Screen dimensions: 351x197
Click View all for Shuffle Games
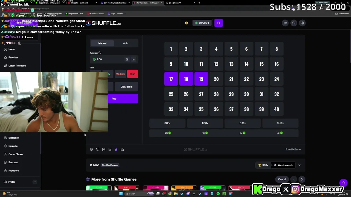pos(282,179)
